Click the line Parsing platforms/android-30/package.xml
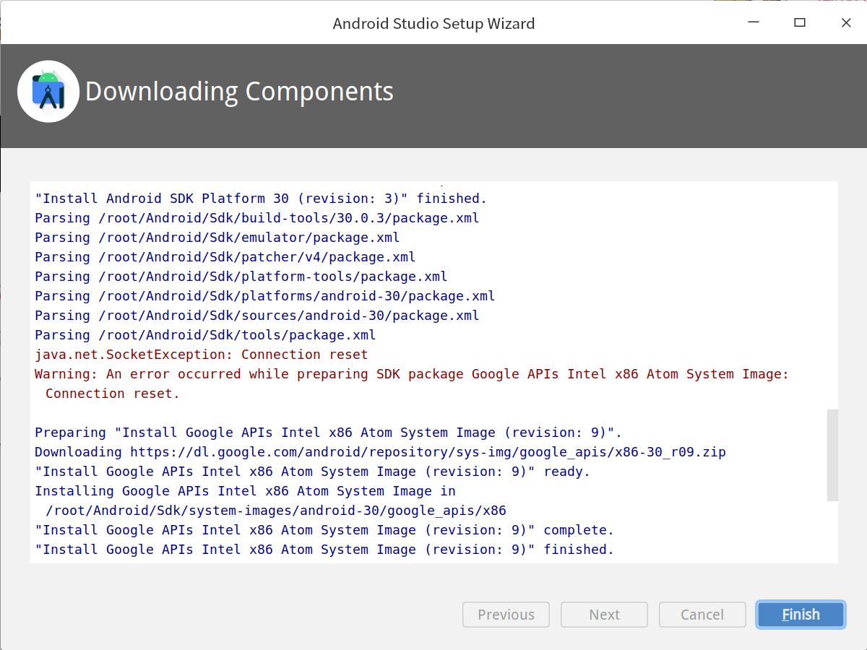The width and height of the screenshot is (867, 650). 265,296
